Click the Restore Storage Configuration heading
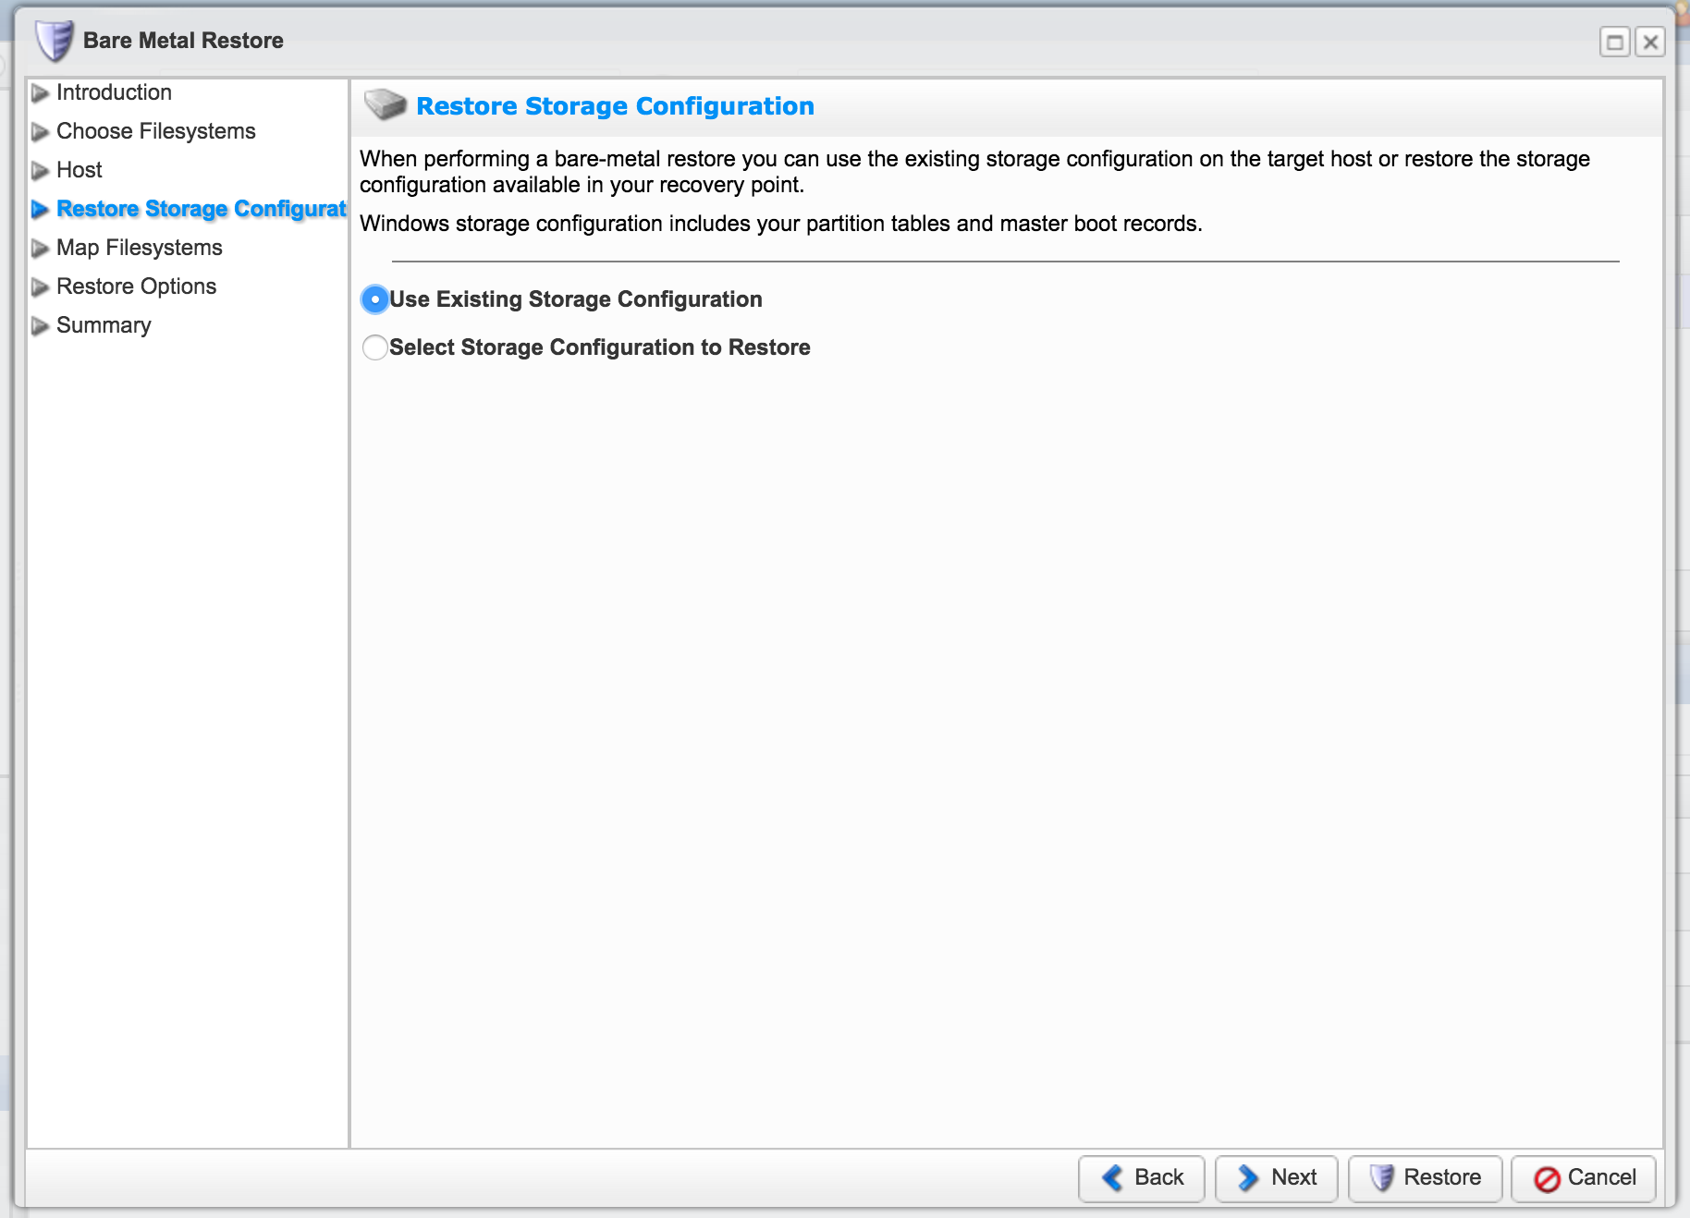The image size is (1690, 1218). (615, 106)
